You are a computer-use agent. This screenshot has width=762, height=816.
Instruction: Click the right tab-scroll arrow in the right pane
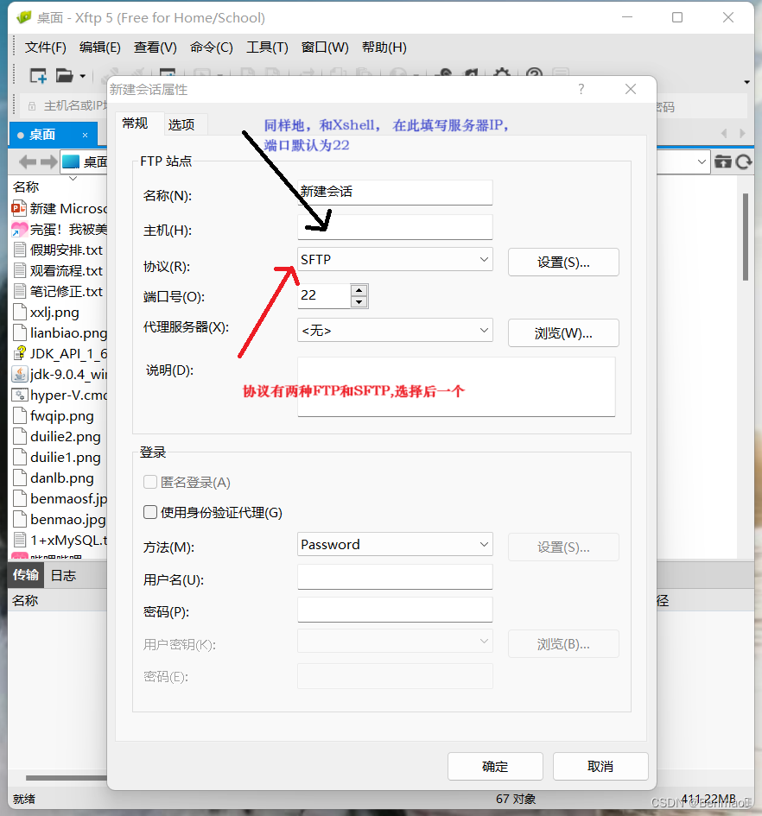(x=742, y=134)
